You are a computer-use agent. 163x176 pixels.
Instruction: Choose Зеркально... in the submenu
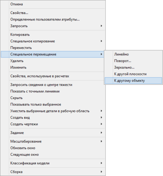133,68
